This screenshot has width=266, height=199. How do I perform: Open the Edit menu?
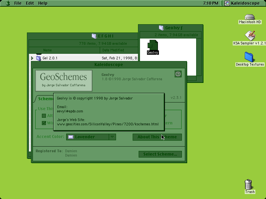(30, 3)
